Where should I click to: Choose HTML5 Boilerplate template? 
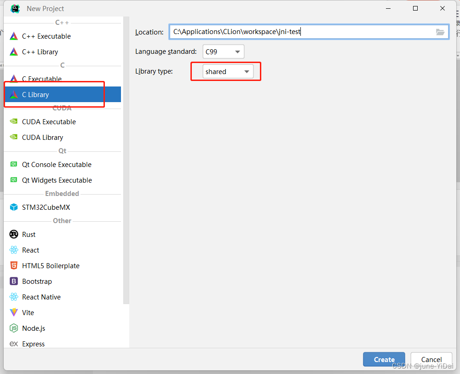[62, 265]
